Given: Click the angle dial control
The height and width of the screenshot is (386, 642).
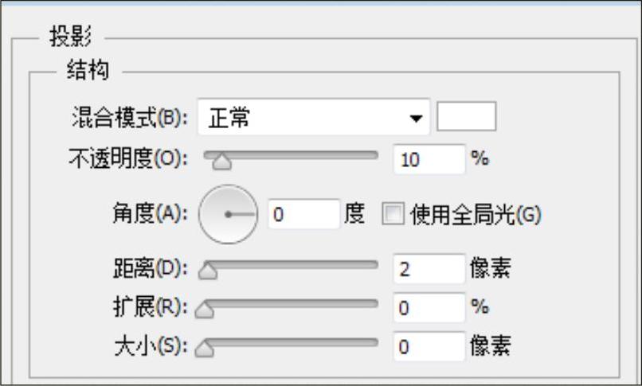Looking at the screenshot, I should click(228, 215).
